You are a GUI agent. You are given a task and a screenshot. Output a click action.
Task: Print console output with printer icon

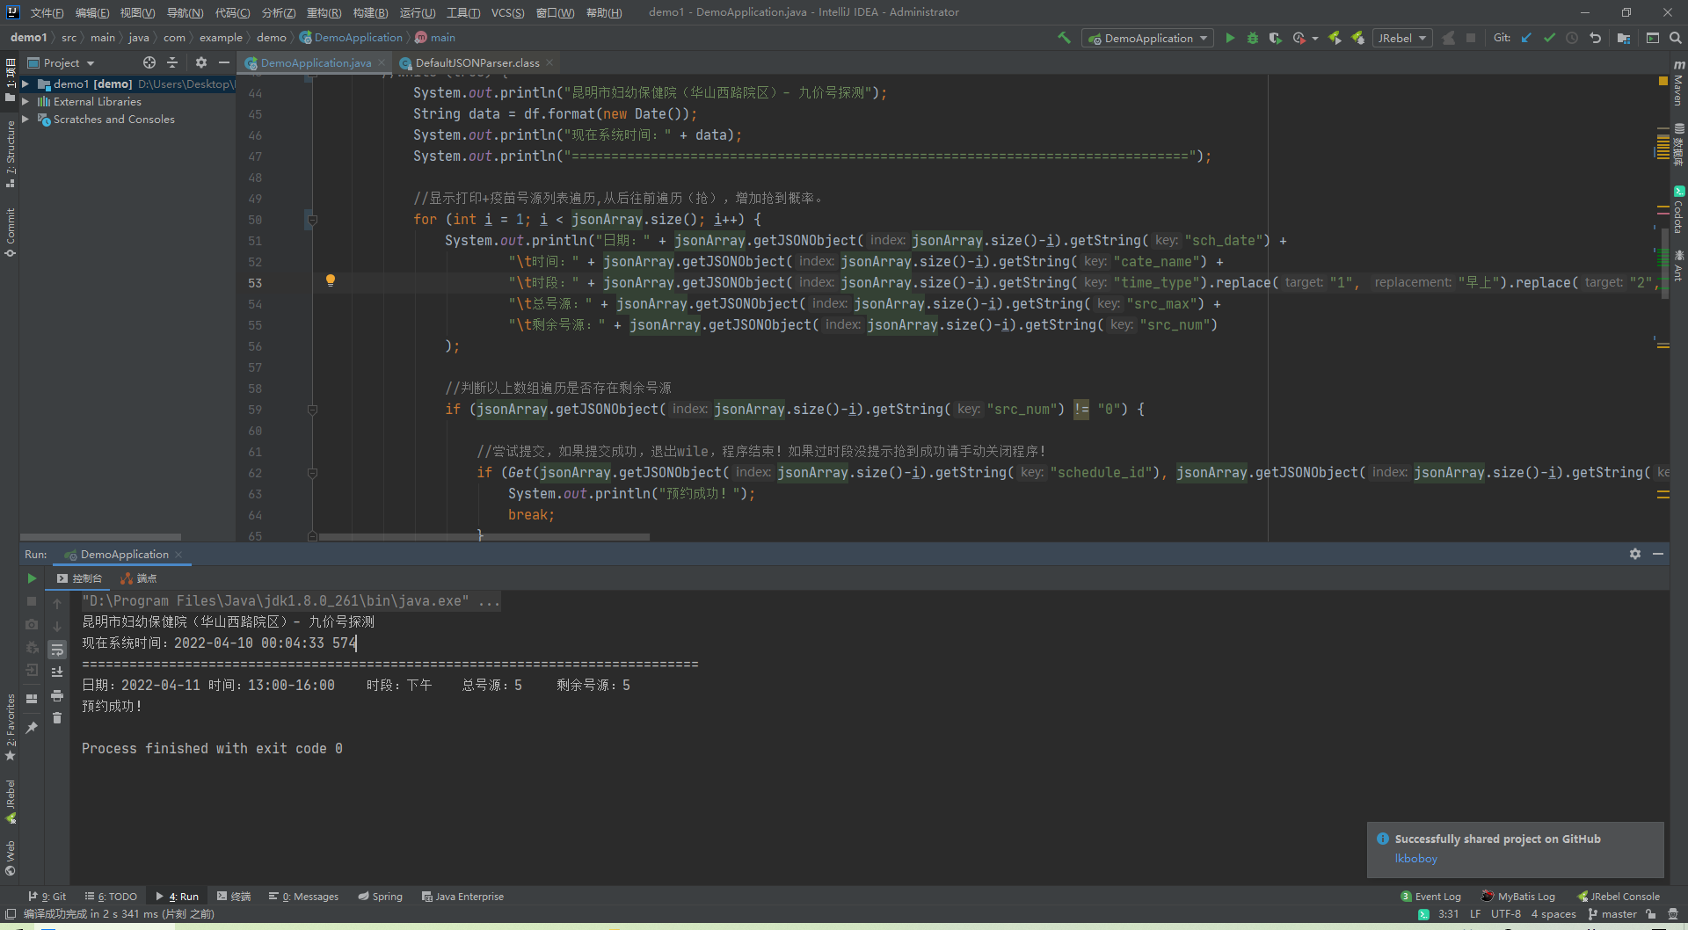(57, 695)
